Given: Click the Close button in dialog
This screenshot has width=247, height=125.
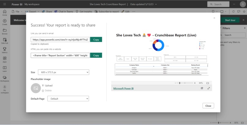Looking at the screenshot, I should click(x=208, y=106).
